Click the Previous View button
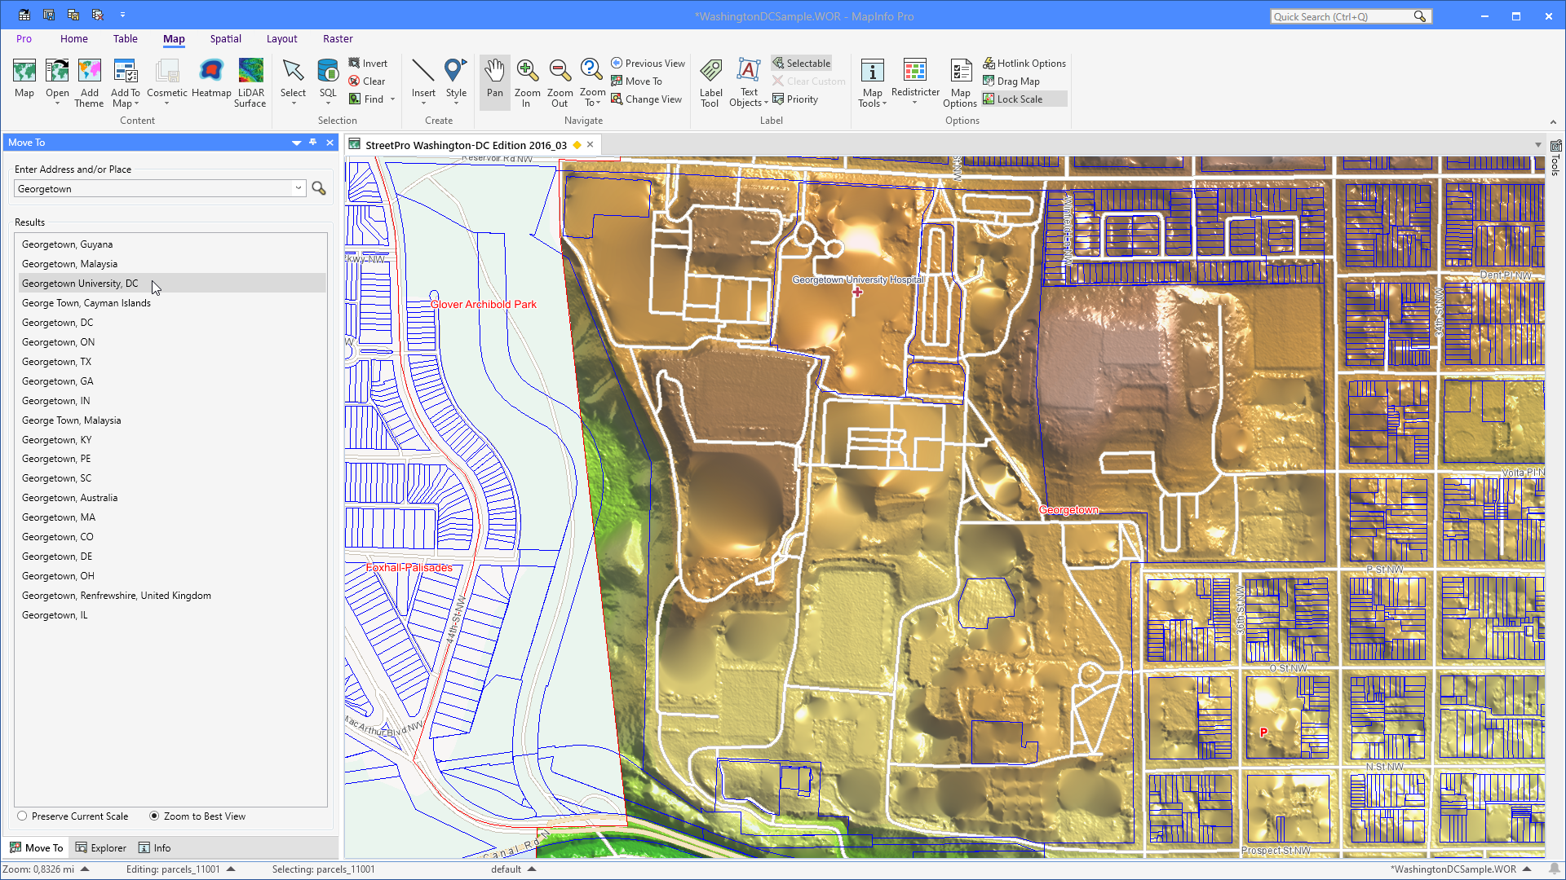Viewport: 1566px width, 880px height. 648,63
